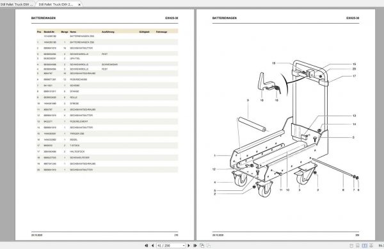Click diagram callout number 11

pos(281,190)
